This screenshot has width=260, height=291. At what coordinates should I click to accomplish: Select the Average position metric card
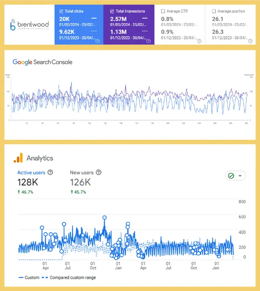(x=230, y=25)
